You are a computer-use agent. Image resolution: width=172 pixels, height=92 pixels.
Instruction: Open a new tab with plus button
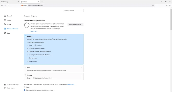42,2
